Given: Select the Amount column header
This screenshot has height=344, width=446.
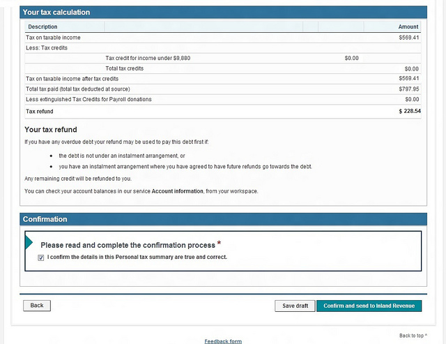Looking at the screenshot, I should click(x=408, y=27).
